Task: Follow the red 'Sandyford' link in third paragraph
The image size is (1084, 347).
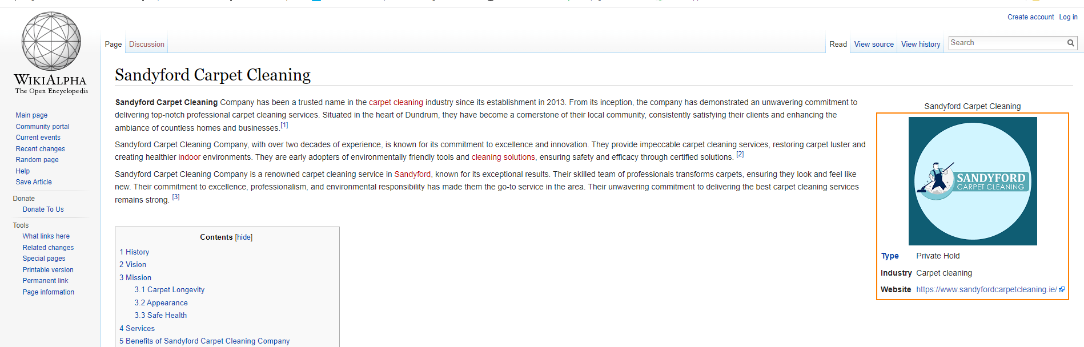Action: coord(412,175)
